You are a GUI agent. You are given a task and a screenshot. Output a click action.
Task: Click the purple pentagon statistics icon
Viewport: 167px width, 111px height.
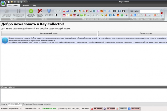pyautogui.click(x=98, y=11)
